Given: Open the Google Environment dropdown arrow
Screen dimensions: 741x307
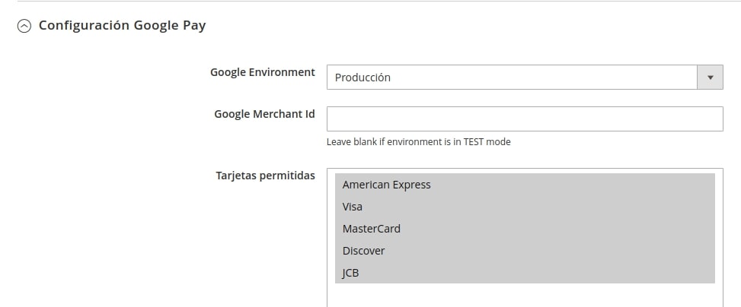Looking at the screenshot, I should click(710, 78).
